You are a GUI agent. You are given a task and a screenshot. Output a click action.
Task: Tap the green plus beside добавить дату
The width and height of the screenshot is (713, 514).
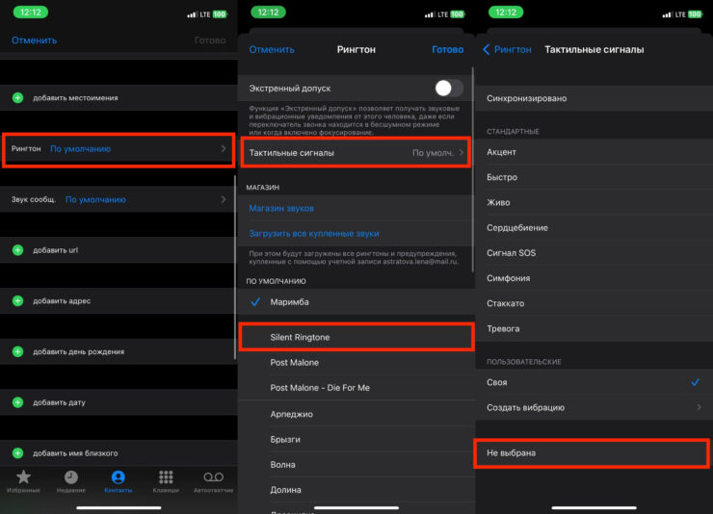tap(17, 402)
